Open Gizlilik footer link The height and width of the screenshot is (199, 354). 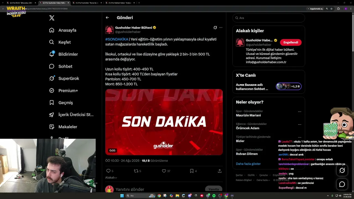pos(251,175)
